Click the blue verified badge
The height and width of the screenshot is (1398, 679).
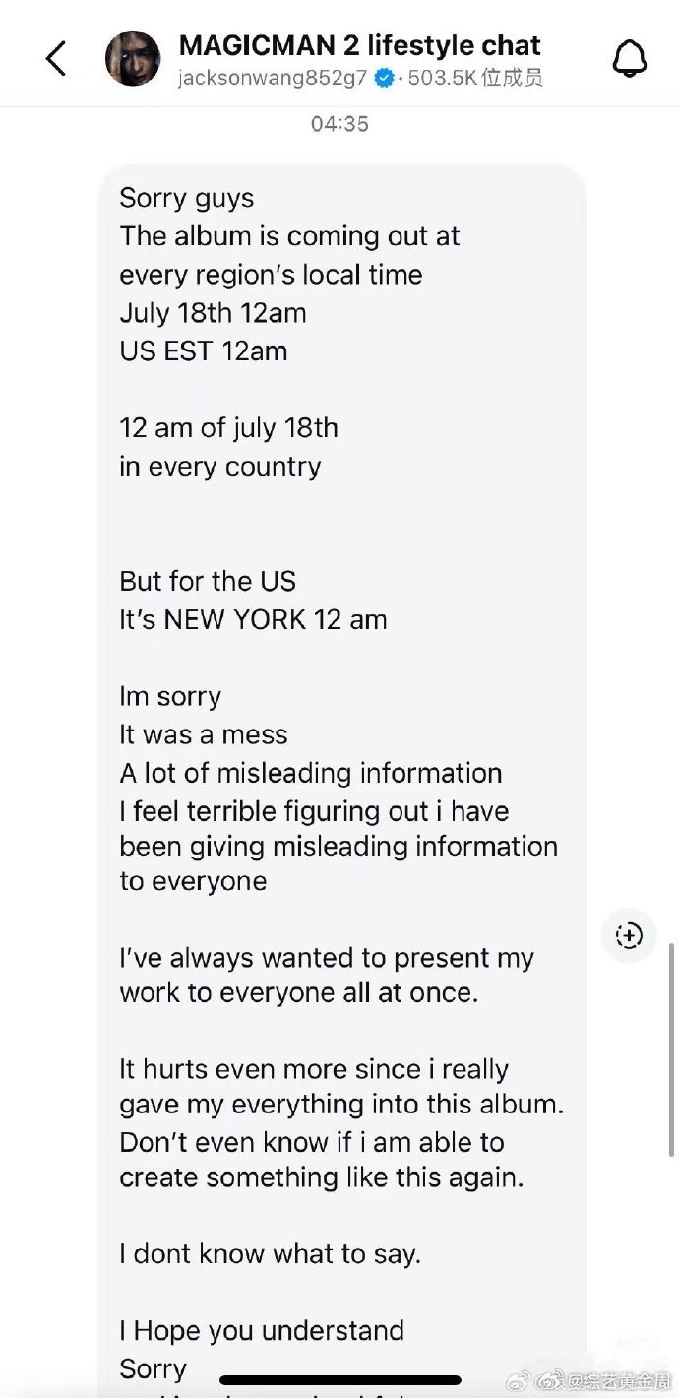384,78
